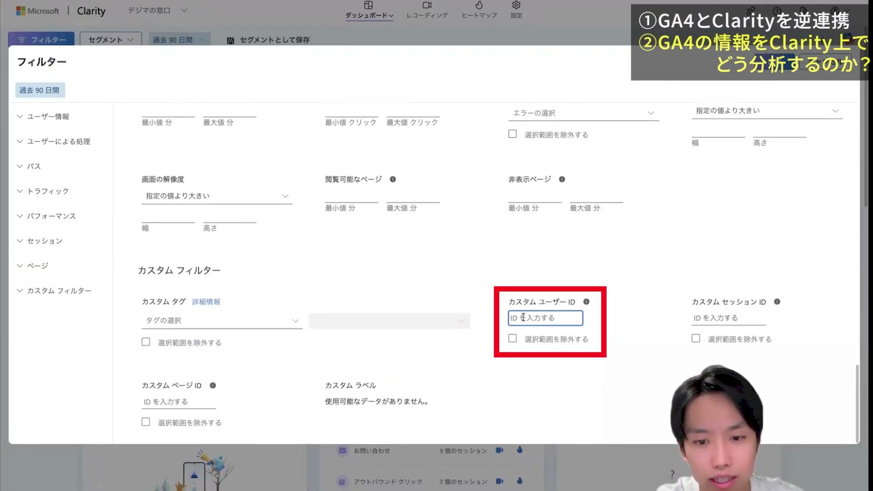Click the カスタム セッション ID input field
This screenshot has width=873, height=491.
point(729,318)
